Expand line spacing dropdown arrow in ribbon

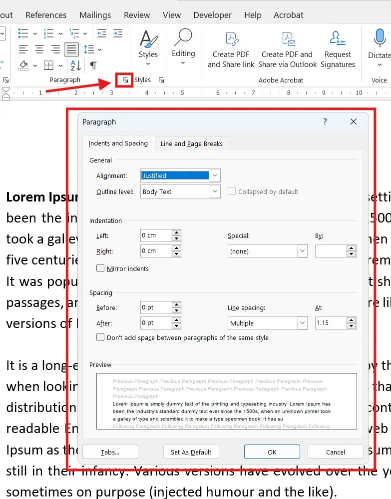point(99,49)
